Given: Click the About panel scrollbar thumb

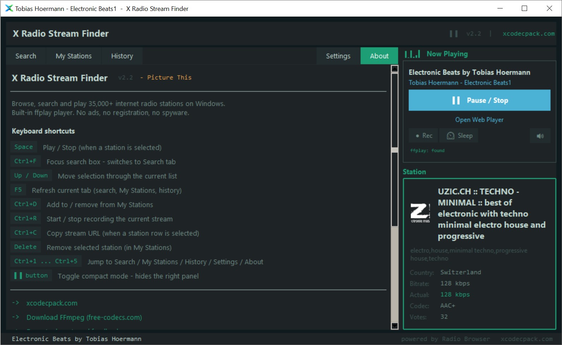Looking at the screenshot, I should [x=395, y=150].
